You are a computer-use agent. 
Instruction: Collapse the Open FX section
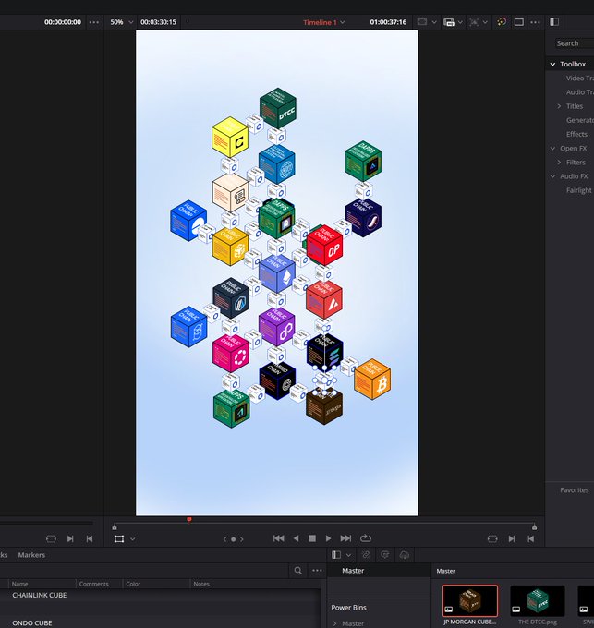click(x=552, y=148)
